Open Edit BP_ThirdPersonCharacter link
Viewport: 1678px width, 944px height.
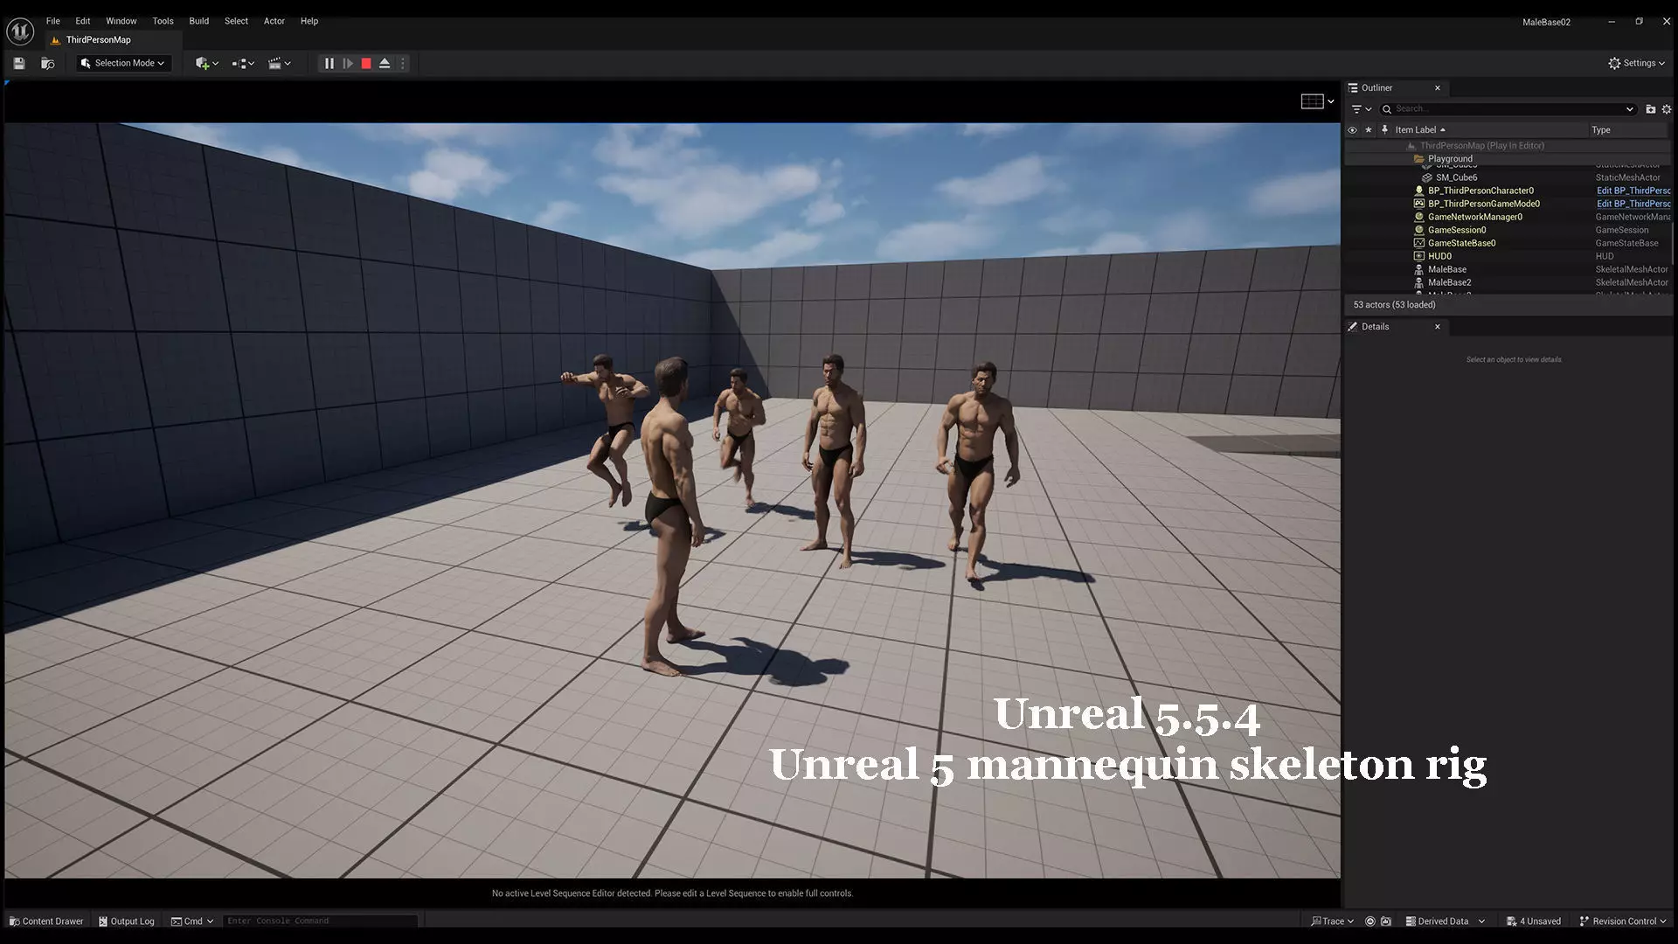pyautogui.click(x=1633, y=191)
